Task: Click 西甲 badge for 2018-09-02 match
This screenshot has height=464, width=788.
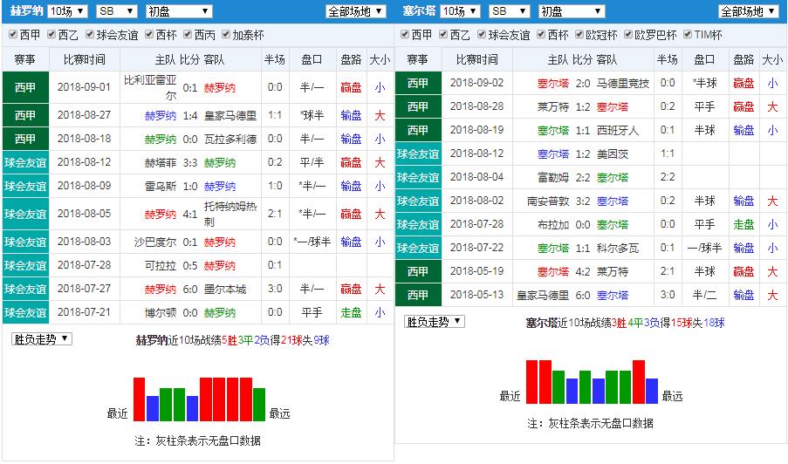Action: pos(418,84)
